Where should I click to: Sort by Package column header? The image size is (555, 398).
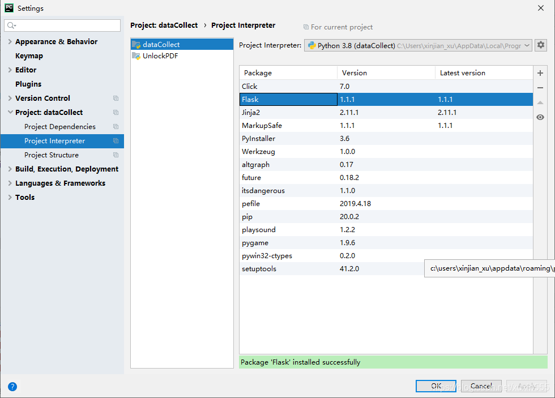point(288,73)
